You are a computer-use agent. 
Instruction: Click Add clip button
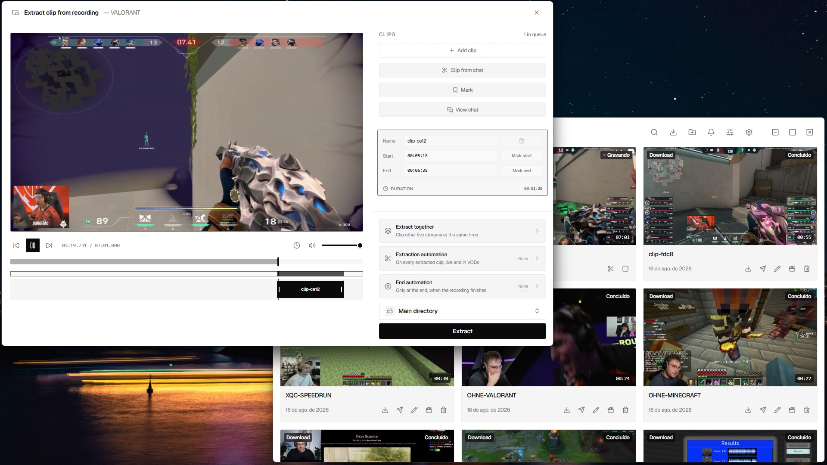463,50
